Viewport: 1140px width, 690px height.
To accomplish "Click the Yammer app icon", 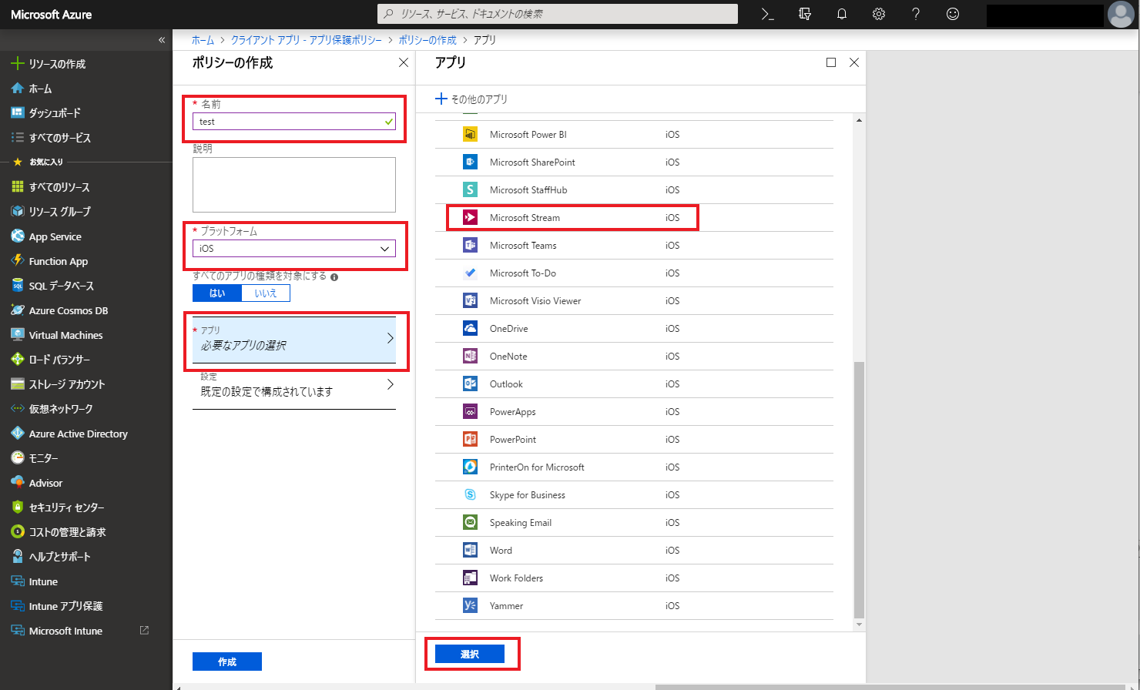I will pyautogui.click(x=470, y=606).
